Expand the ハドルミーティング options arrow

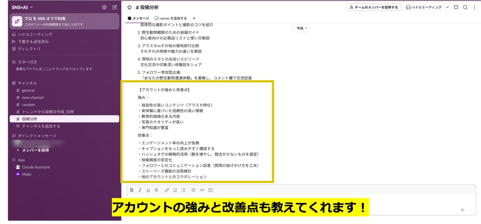(x=447, y=7)
